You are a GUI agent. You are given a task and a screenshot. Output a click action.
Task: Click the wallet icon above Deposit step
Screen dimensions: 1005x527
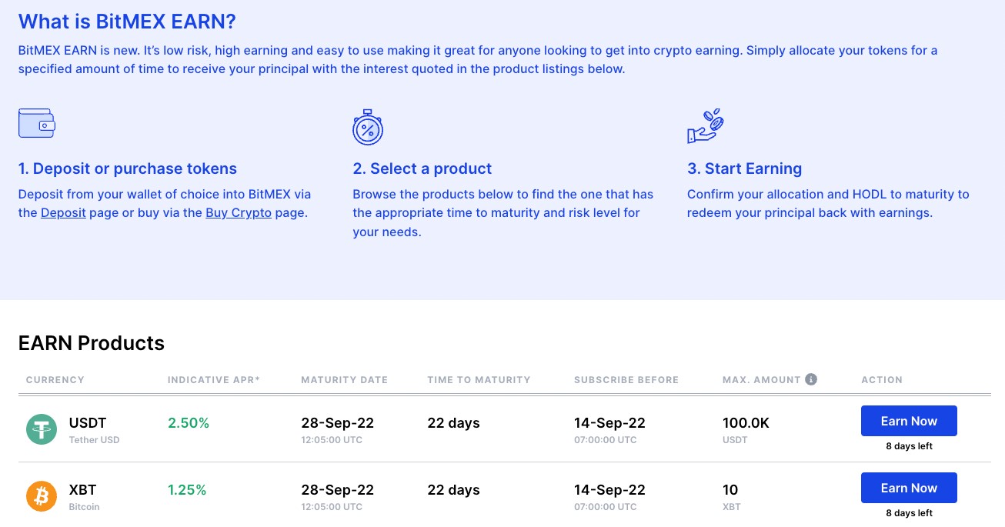(x=36, y=122)
